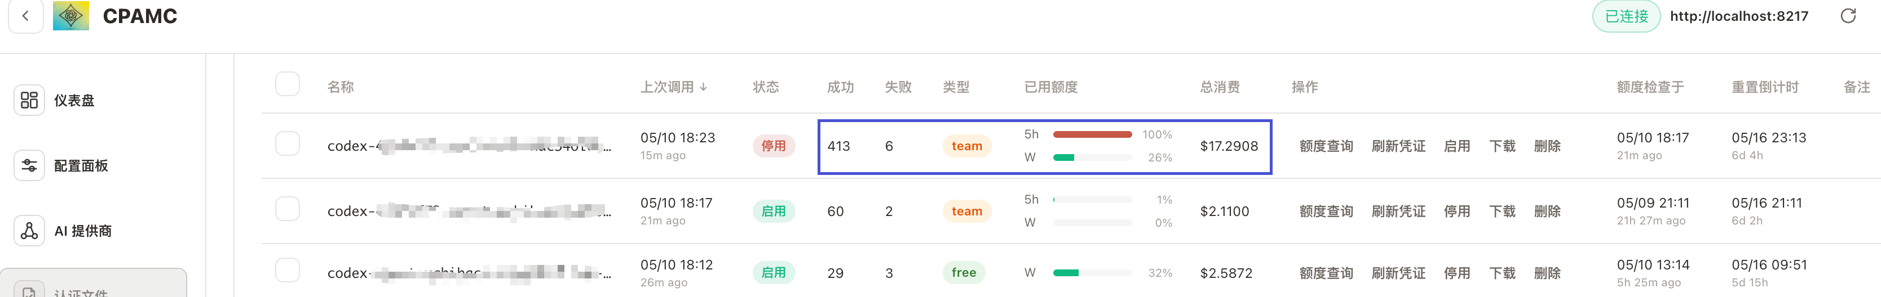The image size is (1881, 297).
Task: Click 启用 action in first row
Action: point(1457,146)
